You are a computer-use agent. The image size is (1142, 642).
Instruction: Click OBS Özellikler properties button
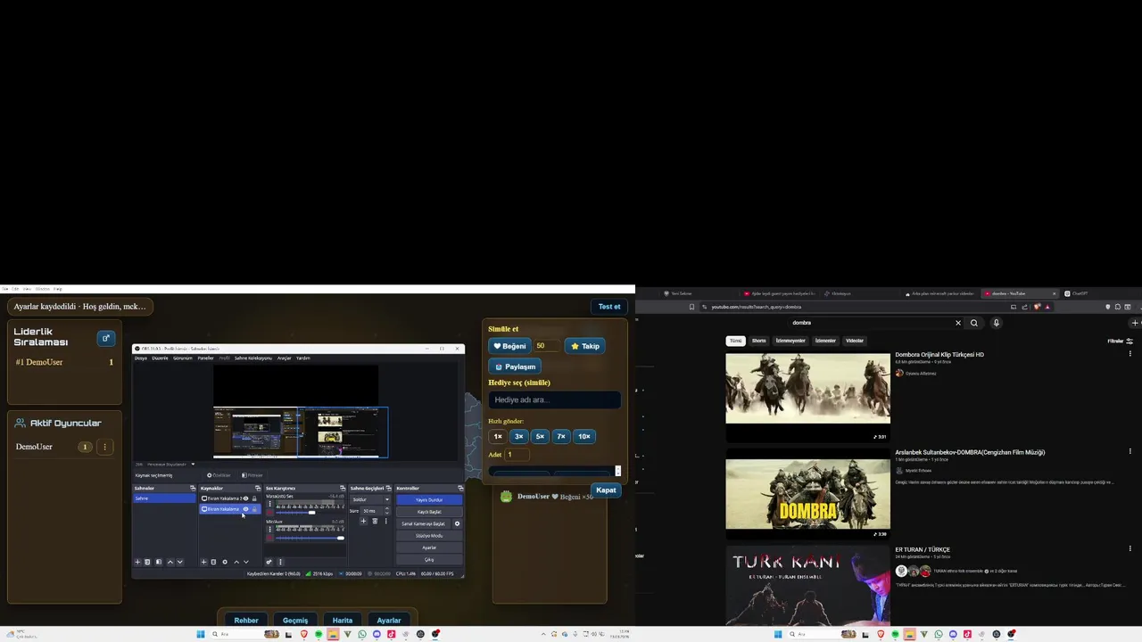(x=219, y=475)
